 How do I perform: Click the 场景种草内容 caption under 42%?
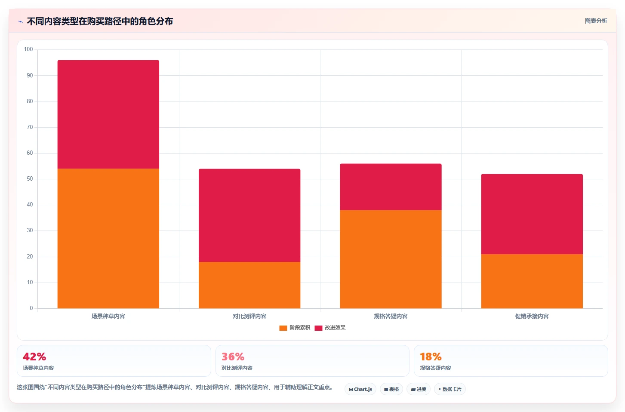tap(38, 368)
